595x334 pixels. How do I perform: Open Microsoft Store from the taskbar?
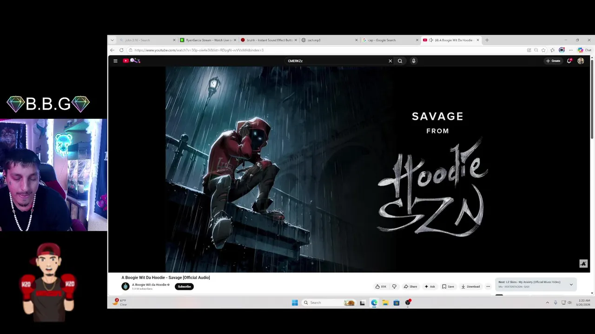(397, 303)
